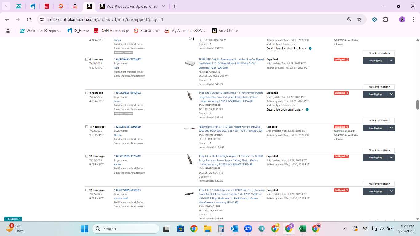Screen dimensions: 420x236
Task: Open Calculator from the taskbar
Action: pos(221,229)
